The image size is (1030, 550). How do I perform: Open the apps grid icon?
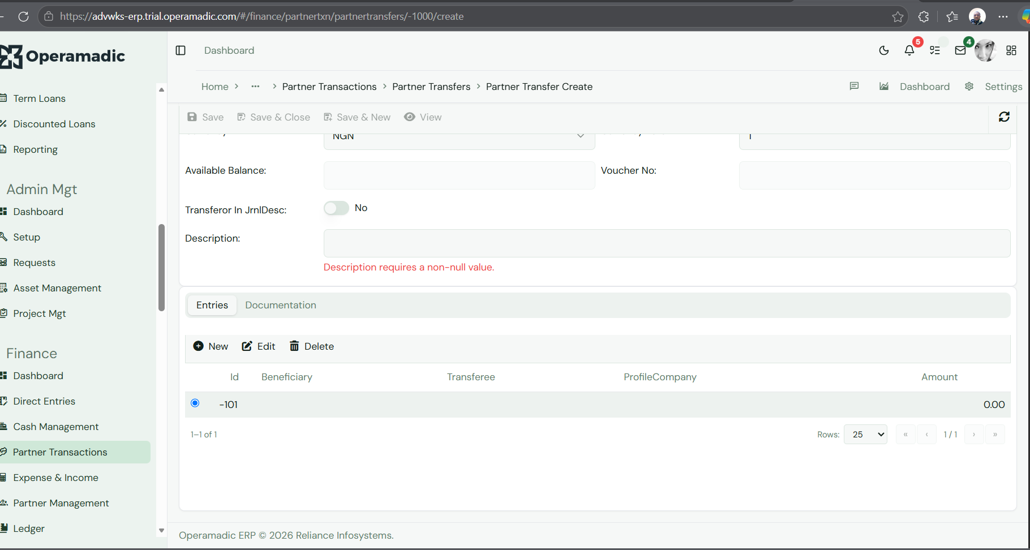[x=1011, y=50]
